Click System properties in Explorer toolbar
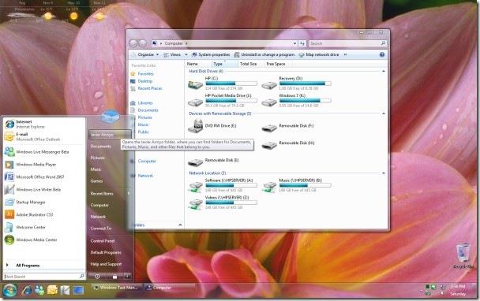This screenshot has width=480, height=301. (x=211, y=54)
